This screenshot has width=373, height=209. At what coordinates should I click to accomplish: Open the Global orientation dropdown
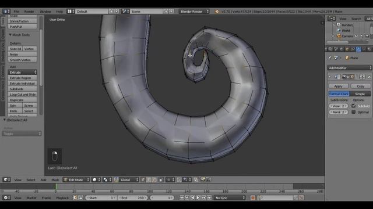coord(129,179)
